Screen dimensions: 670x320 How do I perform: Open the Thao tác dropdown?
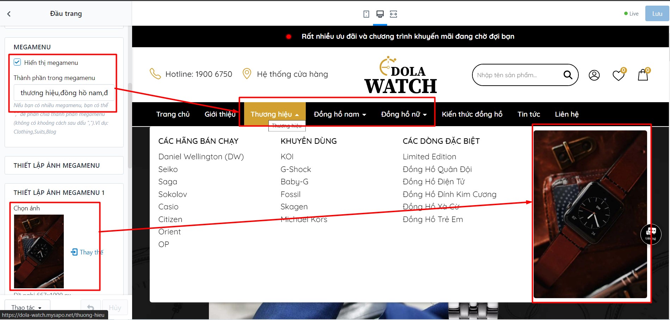(x=27, y=307)
